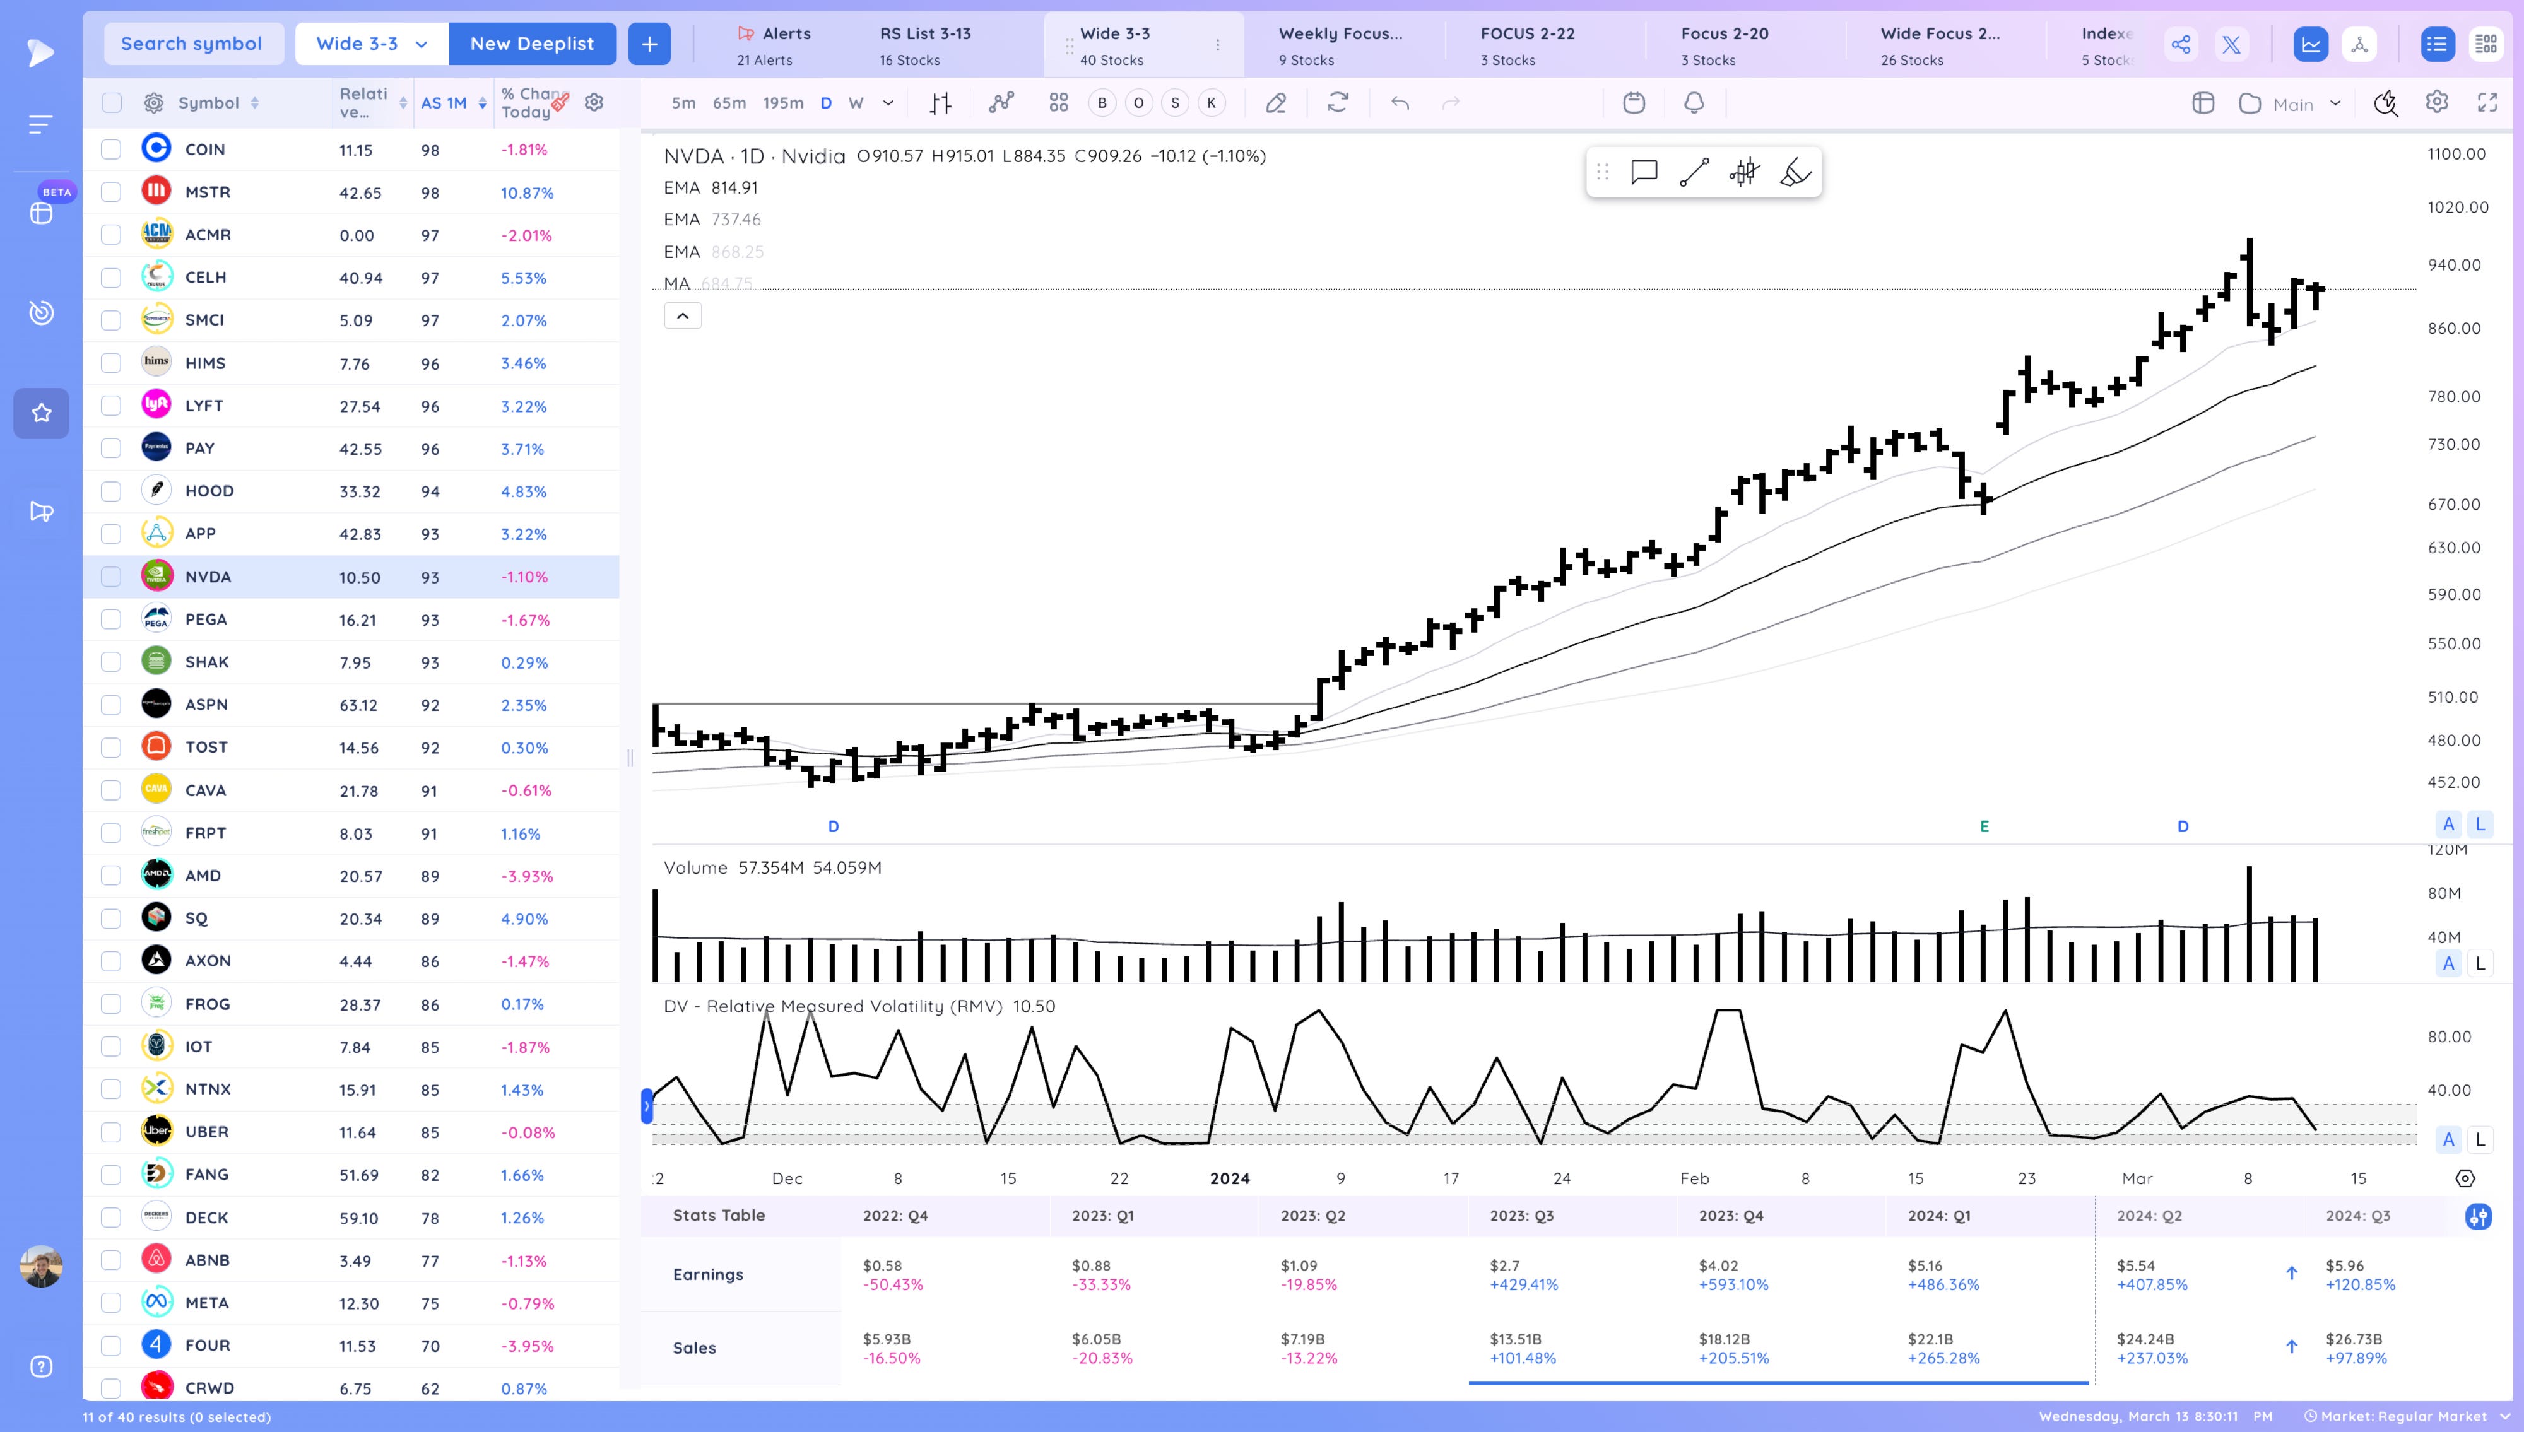Check the COIN row checkbox
2524x1432 pixels.
point(111,150)
